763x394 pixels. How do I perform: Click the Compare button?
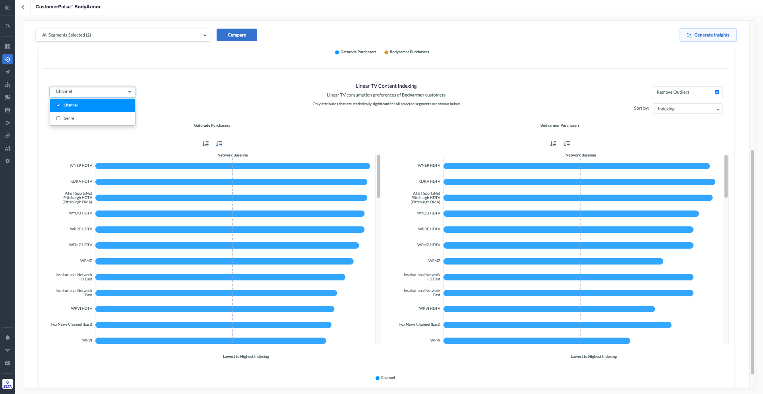[x=237, y=35]
